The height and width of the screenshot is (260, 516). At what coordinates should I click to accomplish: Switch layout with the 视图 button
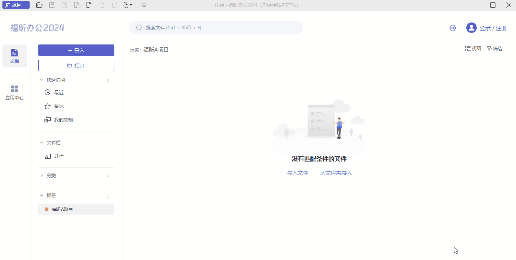pyautogui.click(x=473, y=48)
